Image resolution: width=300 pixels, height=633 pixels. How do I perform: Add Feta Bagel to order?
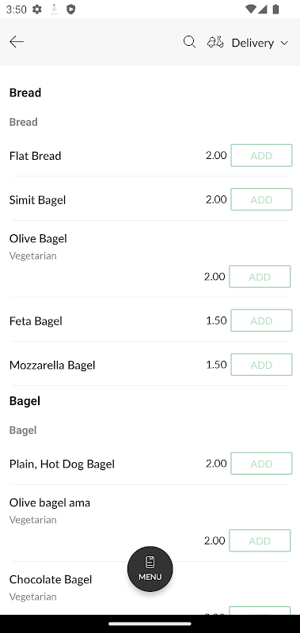pos(261,320)
